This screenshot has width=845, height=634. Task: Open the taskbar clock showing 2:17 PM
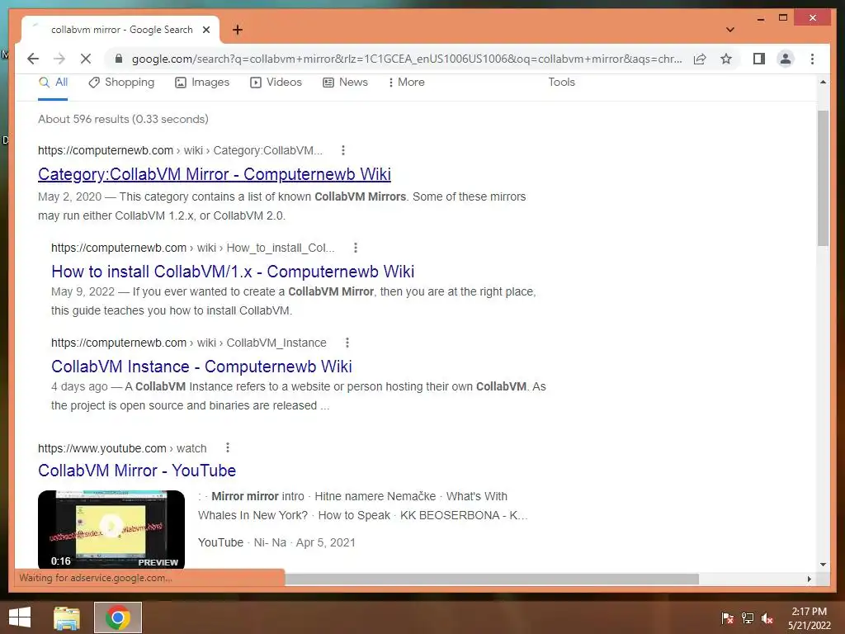[810, 617]
